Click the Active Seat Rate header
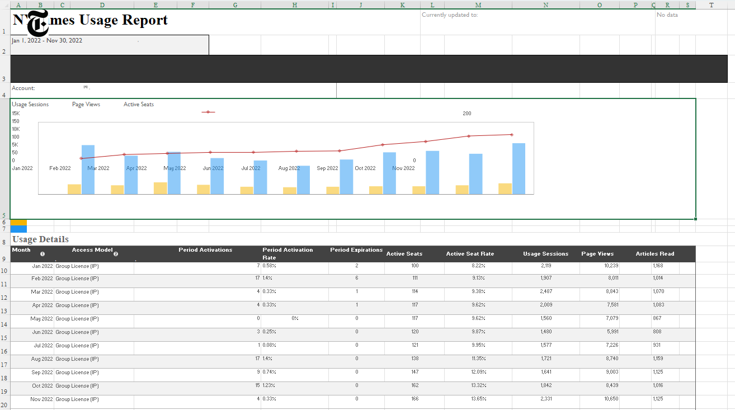Screen dimensions: 735x410 tap(470, 254)
